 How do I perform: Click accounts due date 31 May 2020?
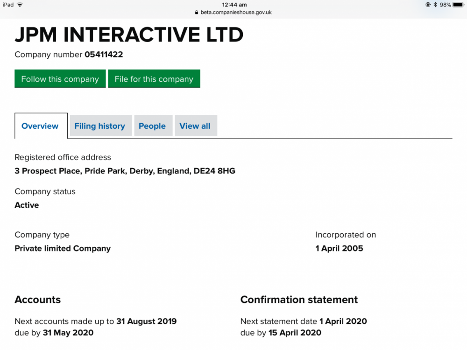click(68, 332)
